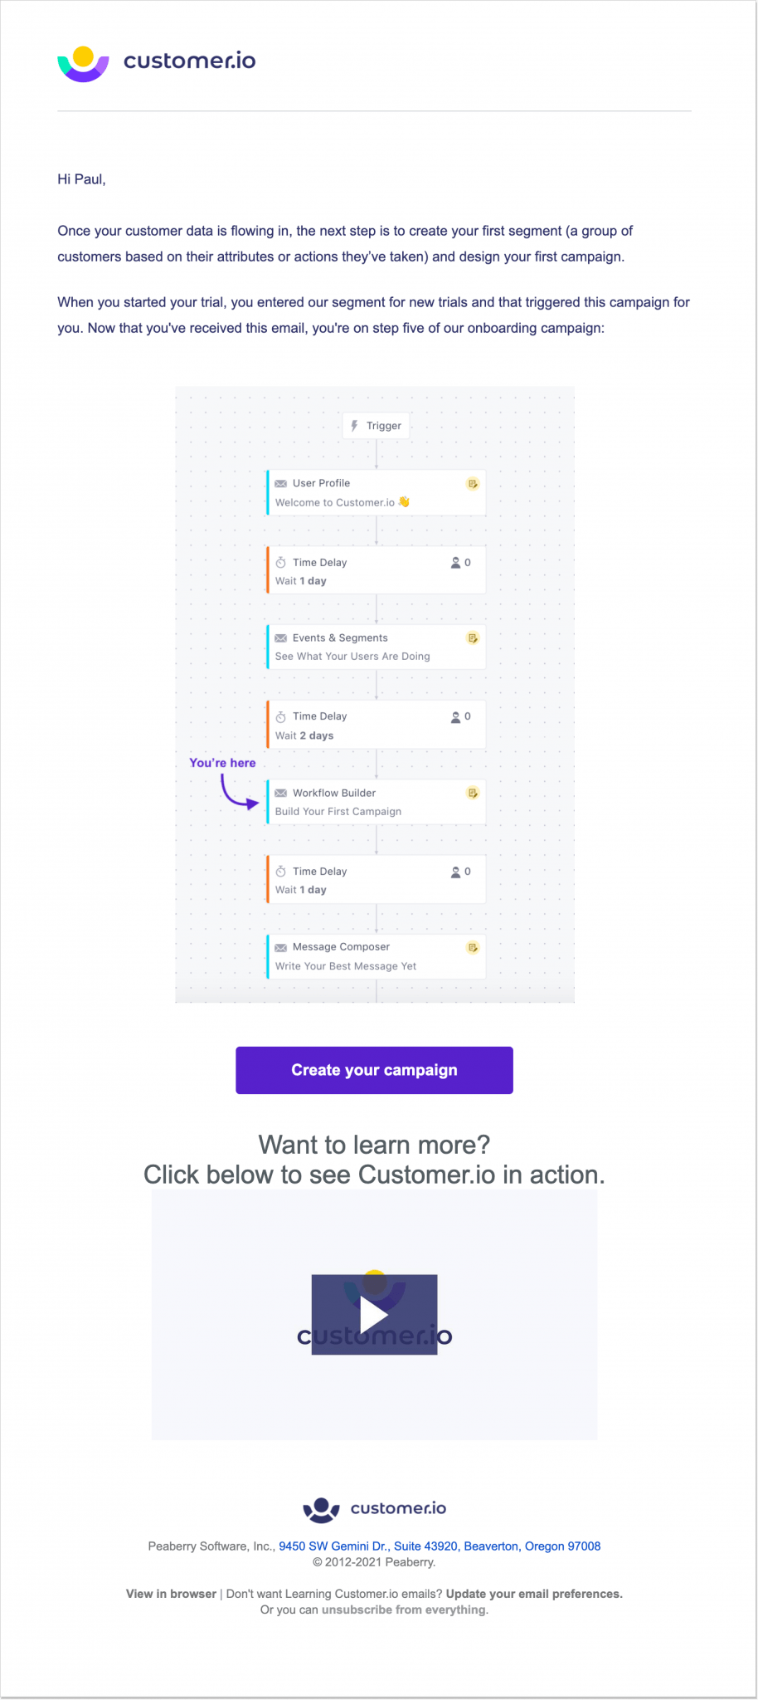758x1700 pixels.
Task: Click the video thumbnail background
Action: tap(216, 1395)
